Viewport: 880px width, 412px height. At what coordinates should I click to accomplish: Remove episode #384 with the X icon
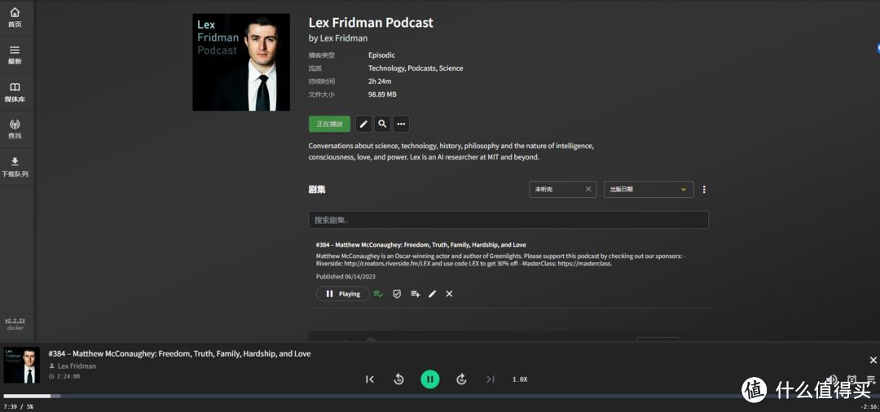pyautogui.click(x=449, y=294)
